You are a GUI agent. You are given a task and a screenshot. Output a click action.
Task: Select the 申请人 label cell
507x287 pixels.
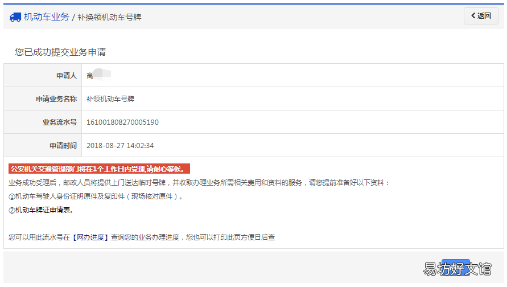click(43, 75)
